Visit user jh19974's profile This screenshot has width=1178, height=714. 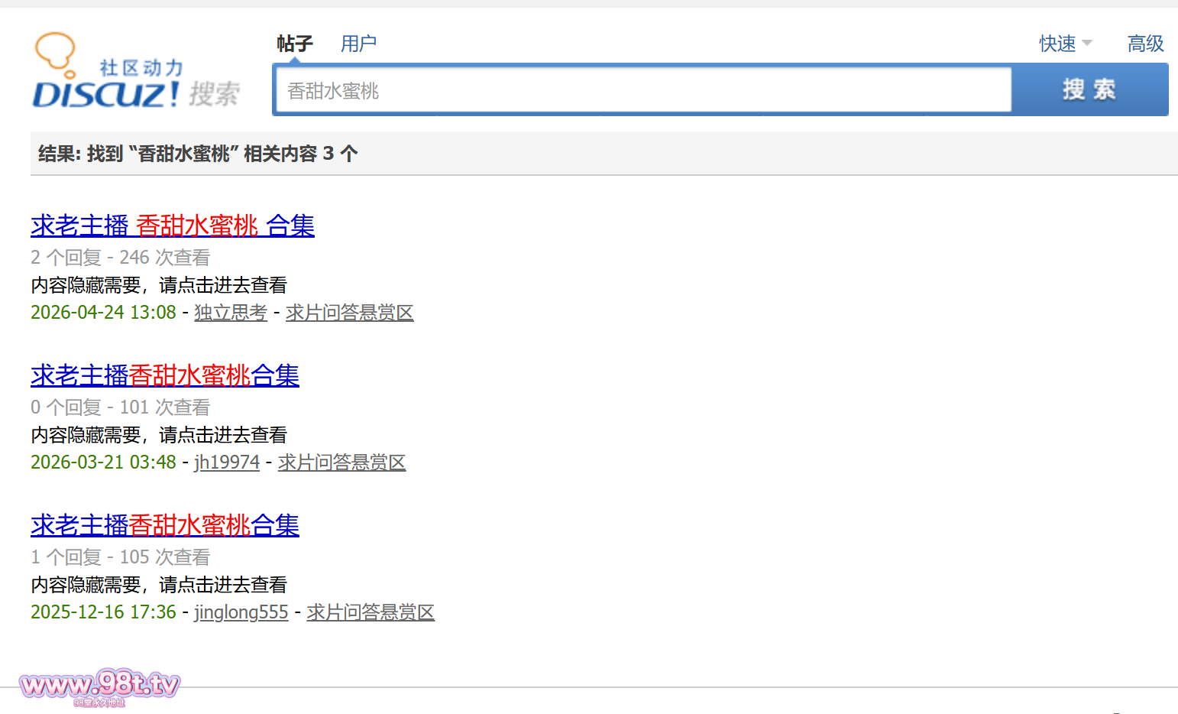[x=227, y=462]
